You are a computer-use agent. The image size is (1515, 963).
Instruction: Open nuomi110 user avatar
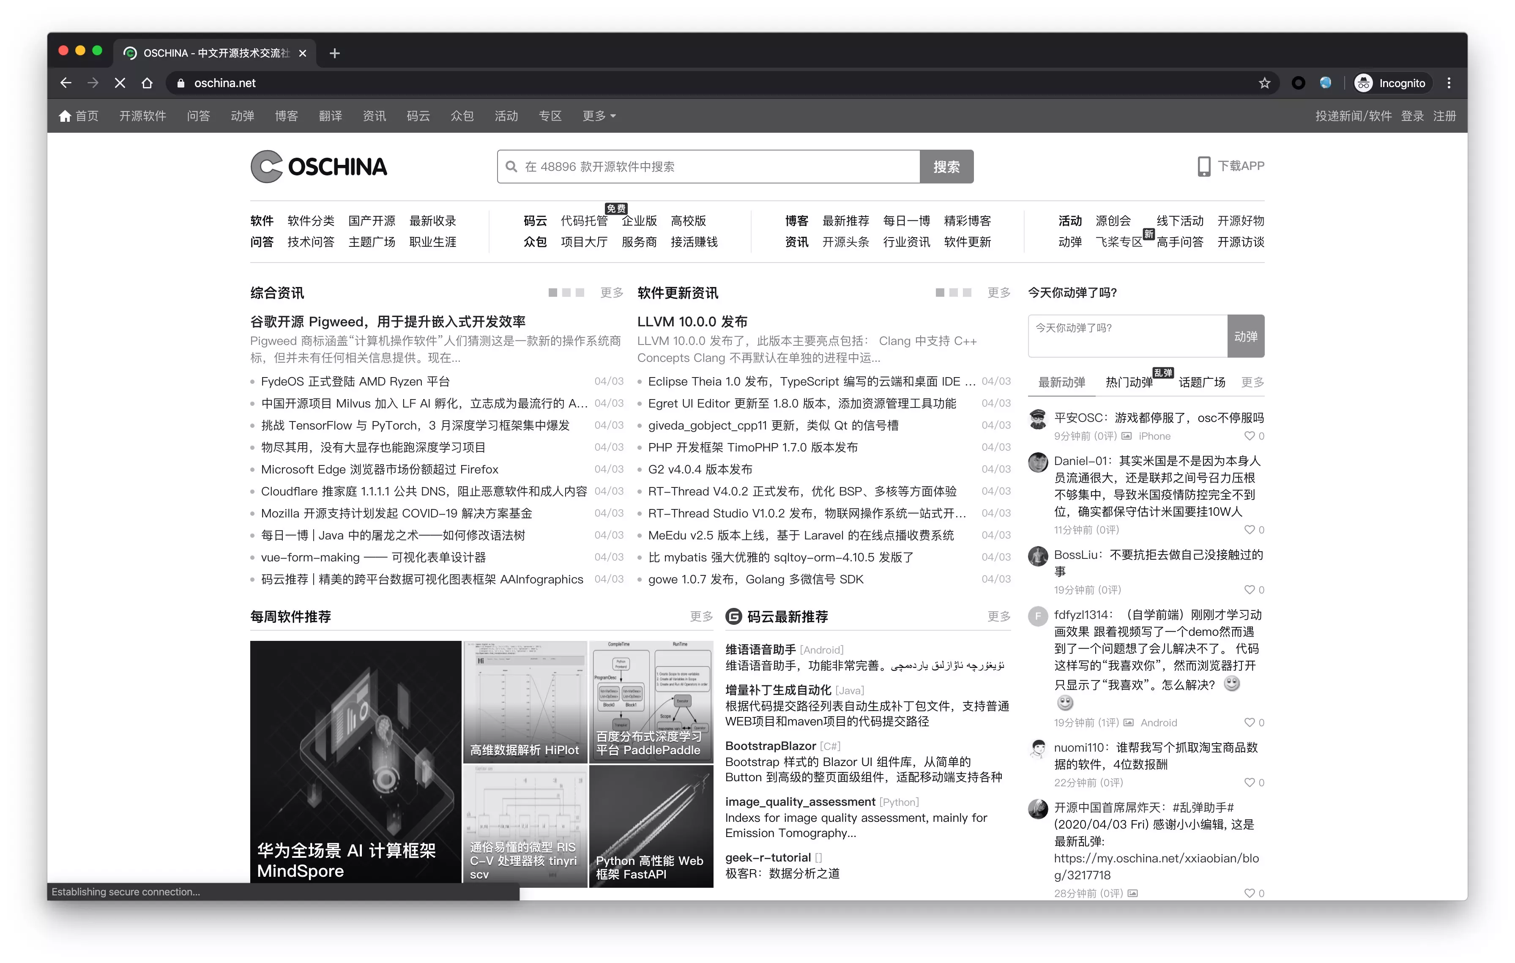point(1038,749)
